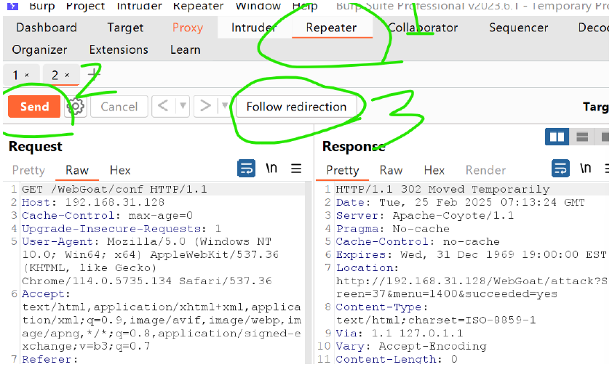Click the Date header in the response
The image size is (612, 367).
460,202
